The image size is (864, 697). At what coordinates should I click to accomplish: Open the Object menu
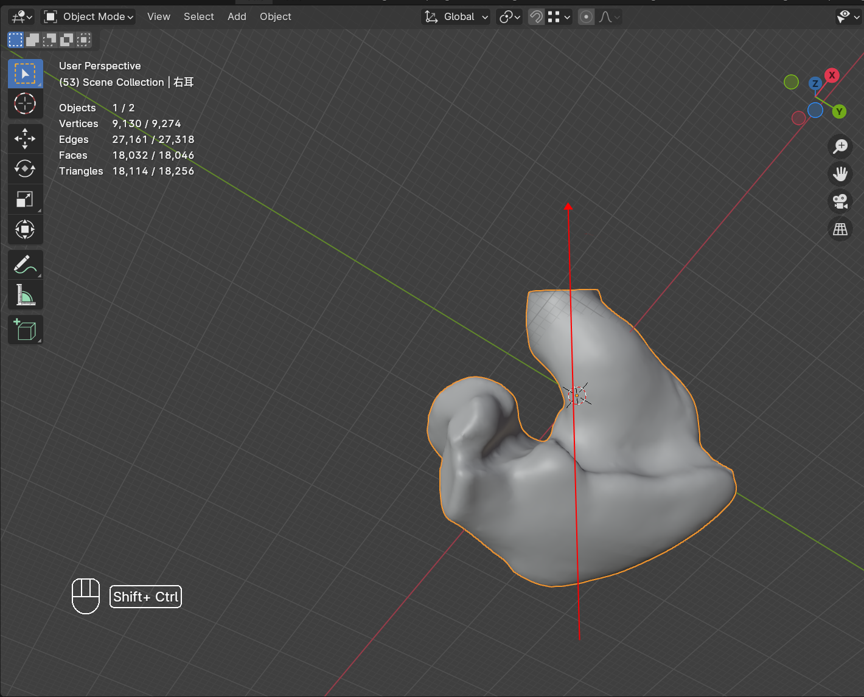point(276,17)
